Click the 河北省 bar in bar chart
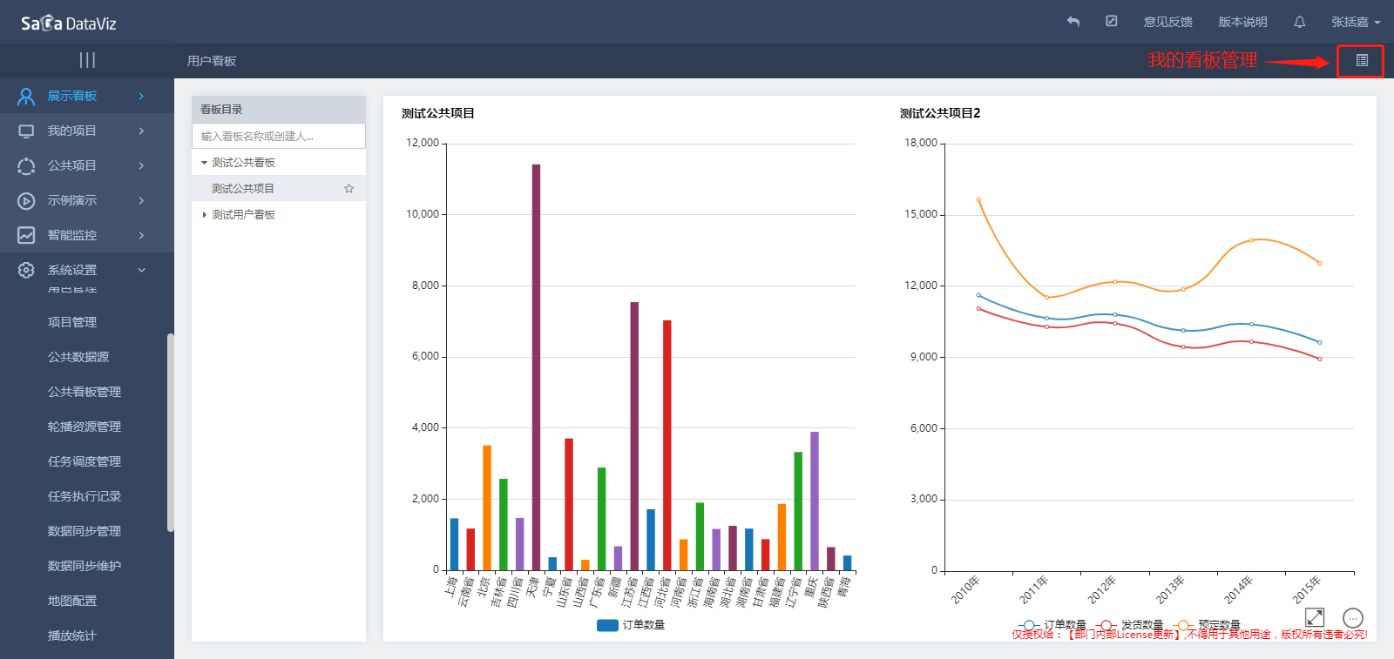The width and height of the screenshot is (1394, 659). 667,446
